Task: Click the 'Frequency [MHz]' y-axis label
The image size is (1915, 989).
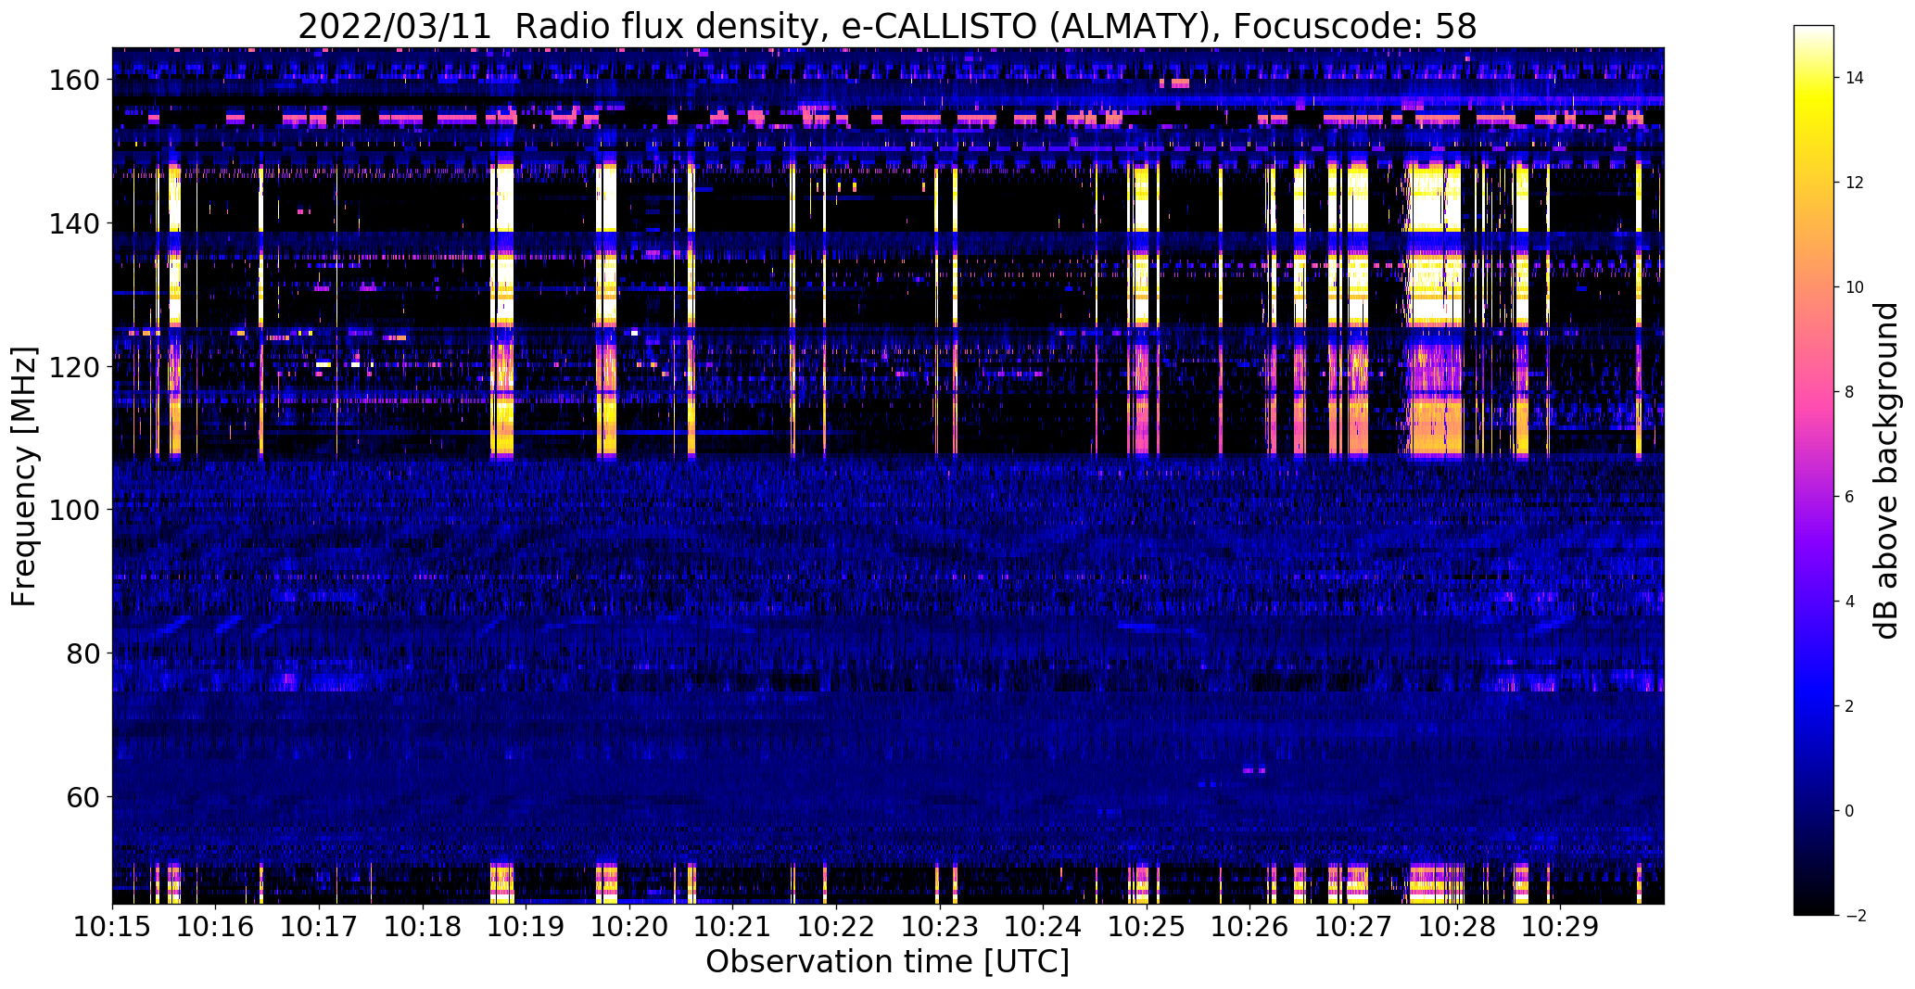Action: pos(24,476)
